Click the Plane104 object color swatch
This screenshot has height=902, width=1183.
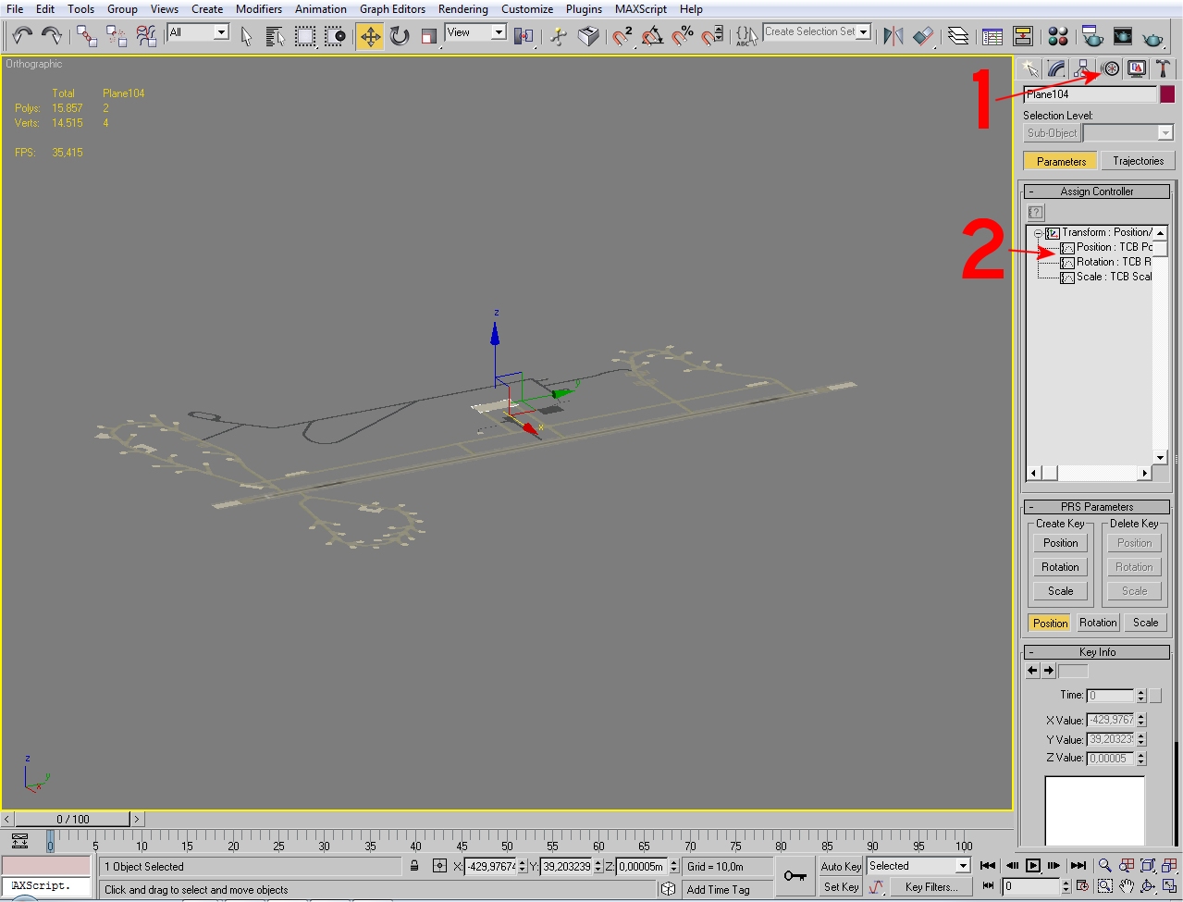click(x=1167, y=94)
